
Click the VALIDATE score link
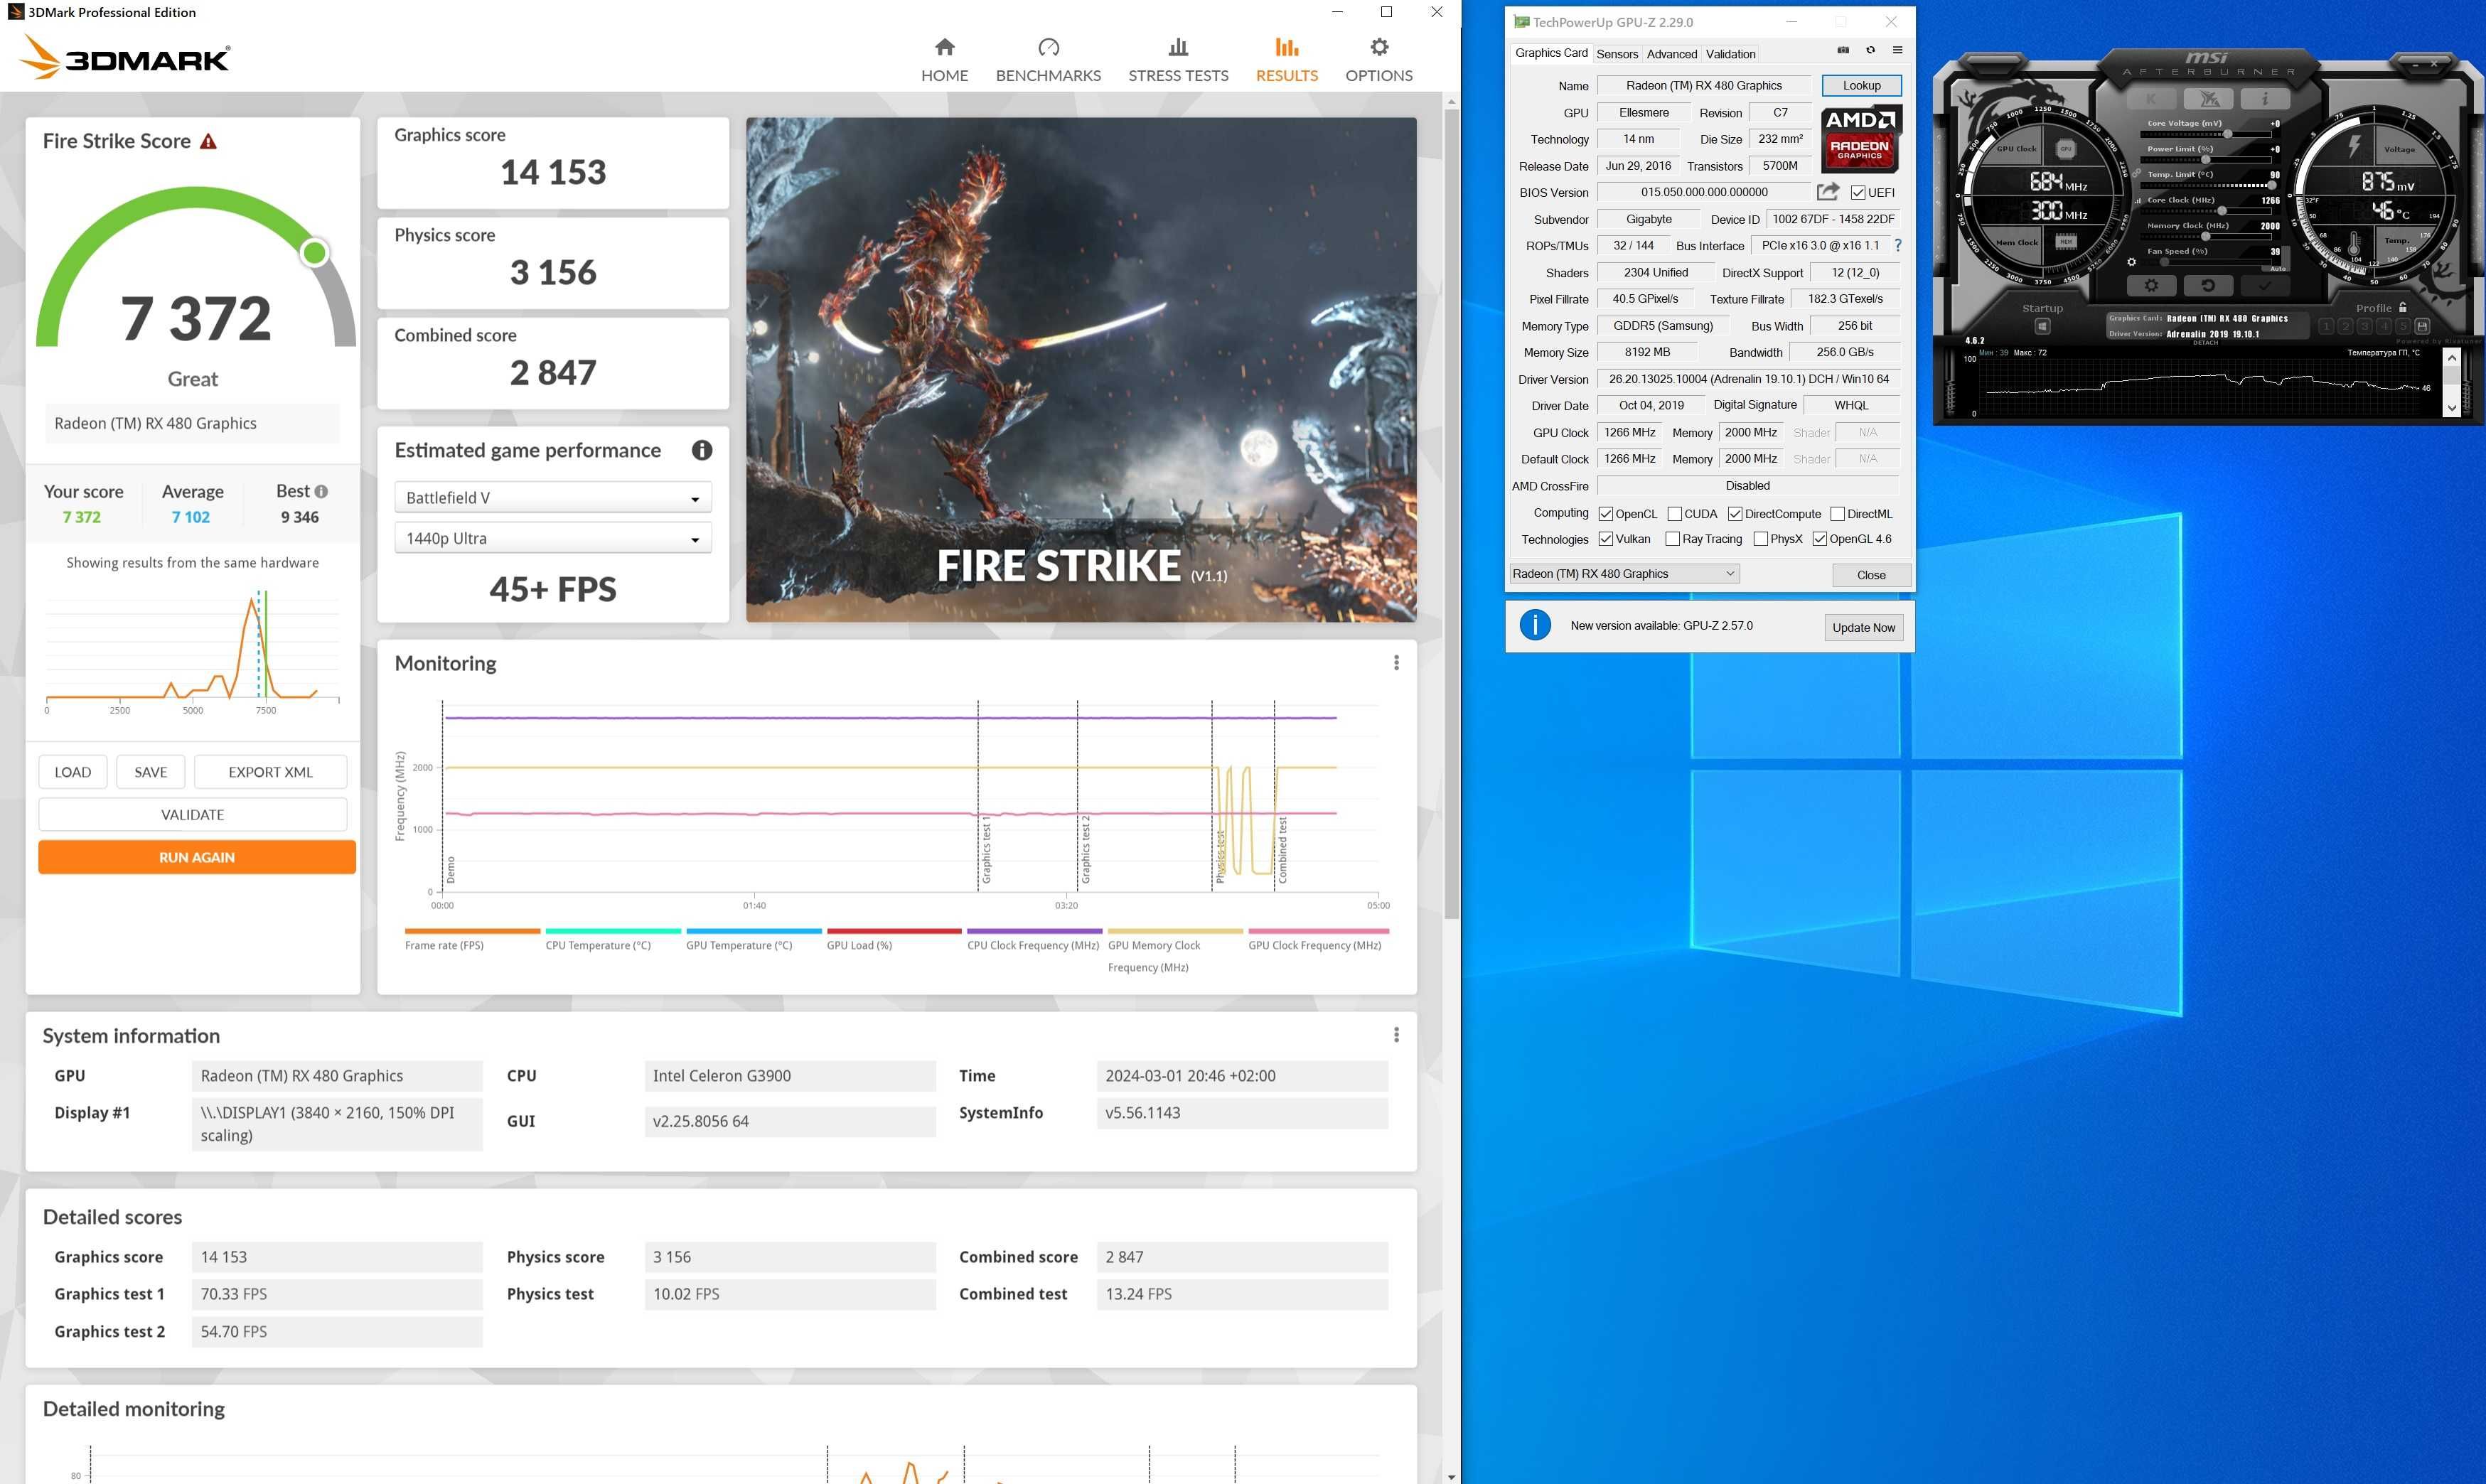193,814
